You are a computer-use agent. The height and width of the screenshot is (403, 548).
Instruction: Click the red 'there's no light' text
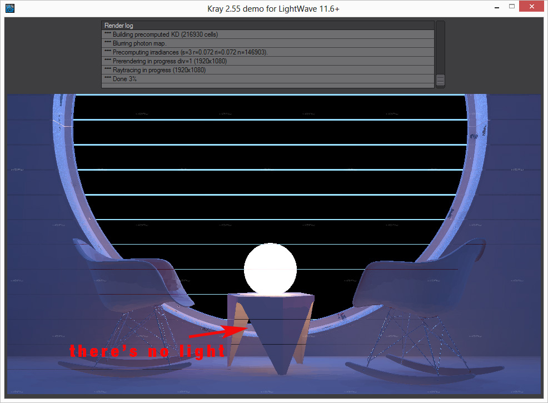(147, 351)
